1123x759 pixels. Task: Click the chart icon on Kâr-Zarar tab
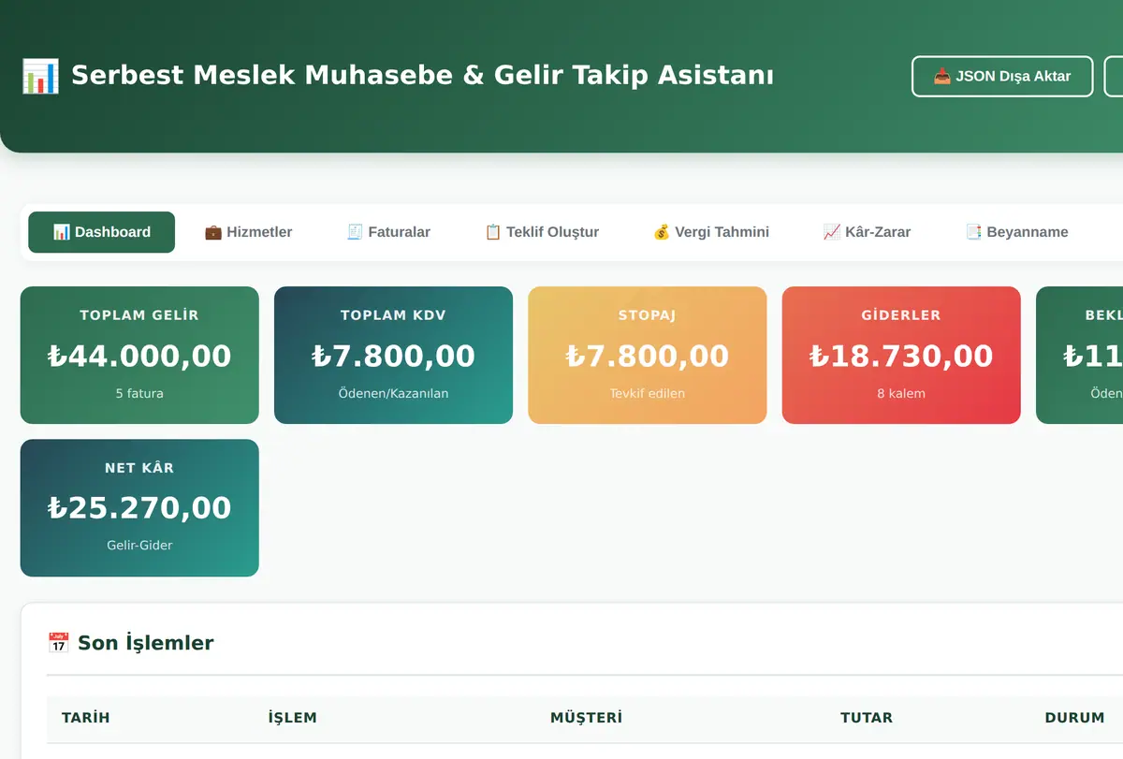coord(832,232)
